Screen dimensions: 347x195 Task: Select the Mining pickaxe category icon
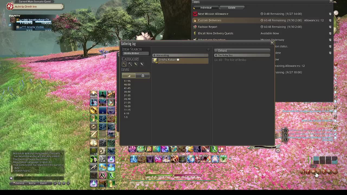click(124, 64)
